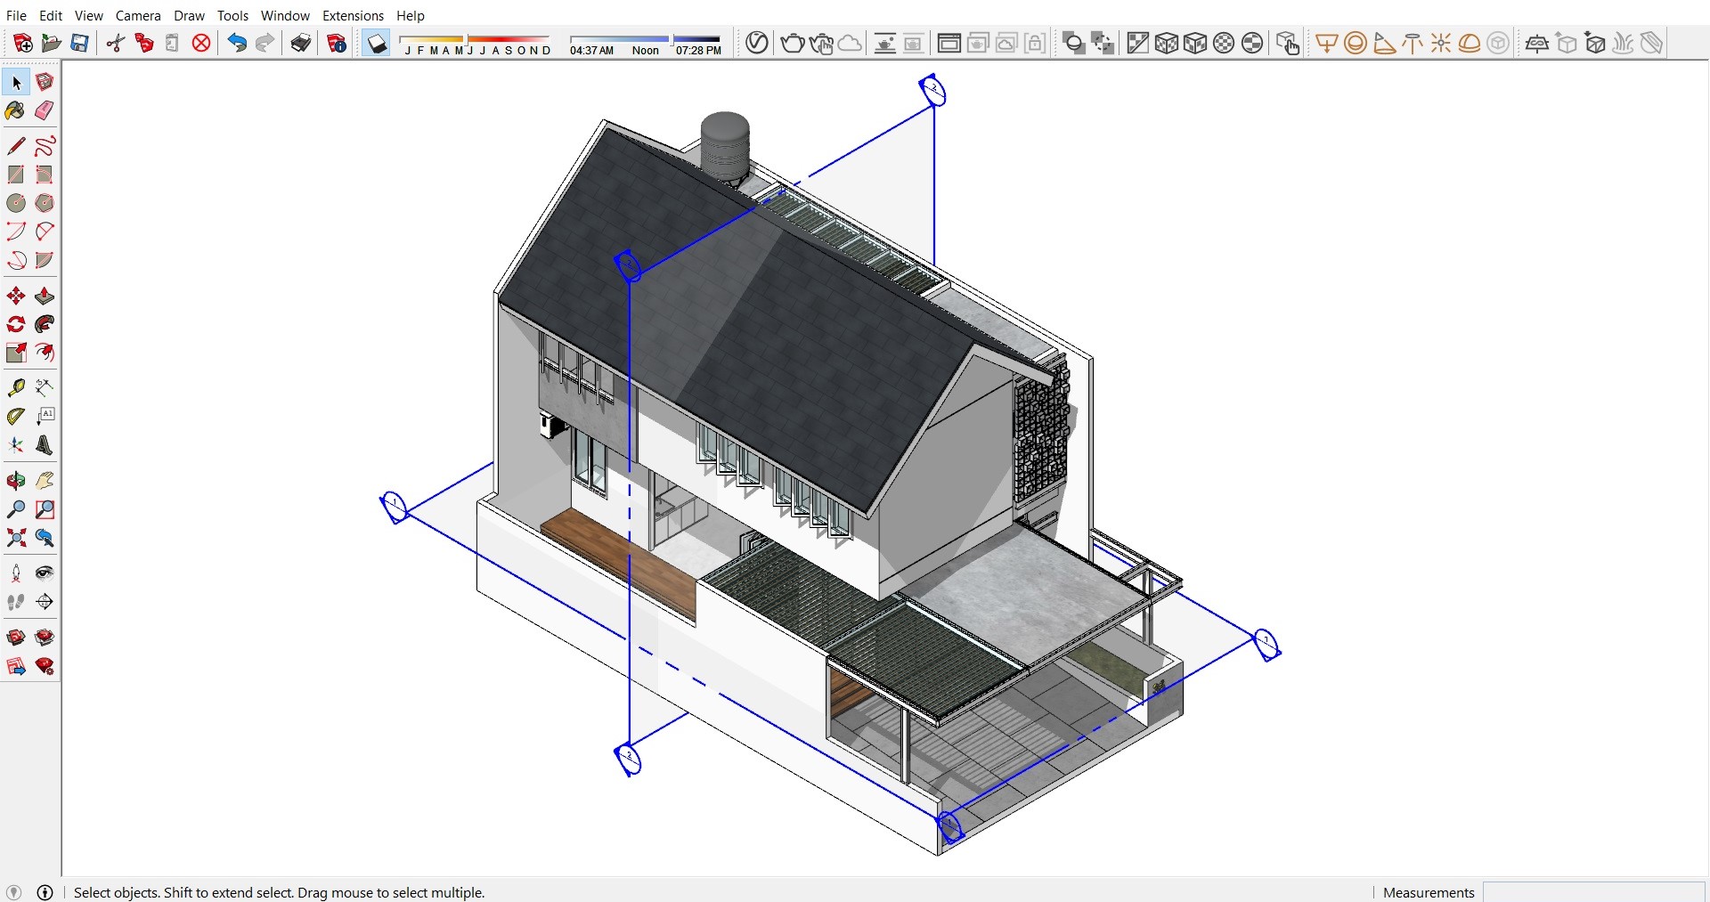Open the Camera menu
The width and height of the screenshot is (1710, 902).
coord(138,15)
